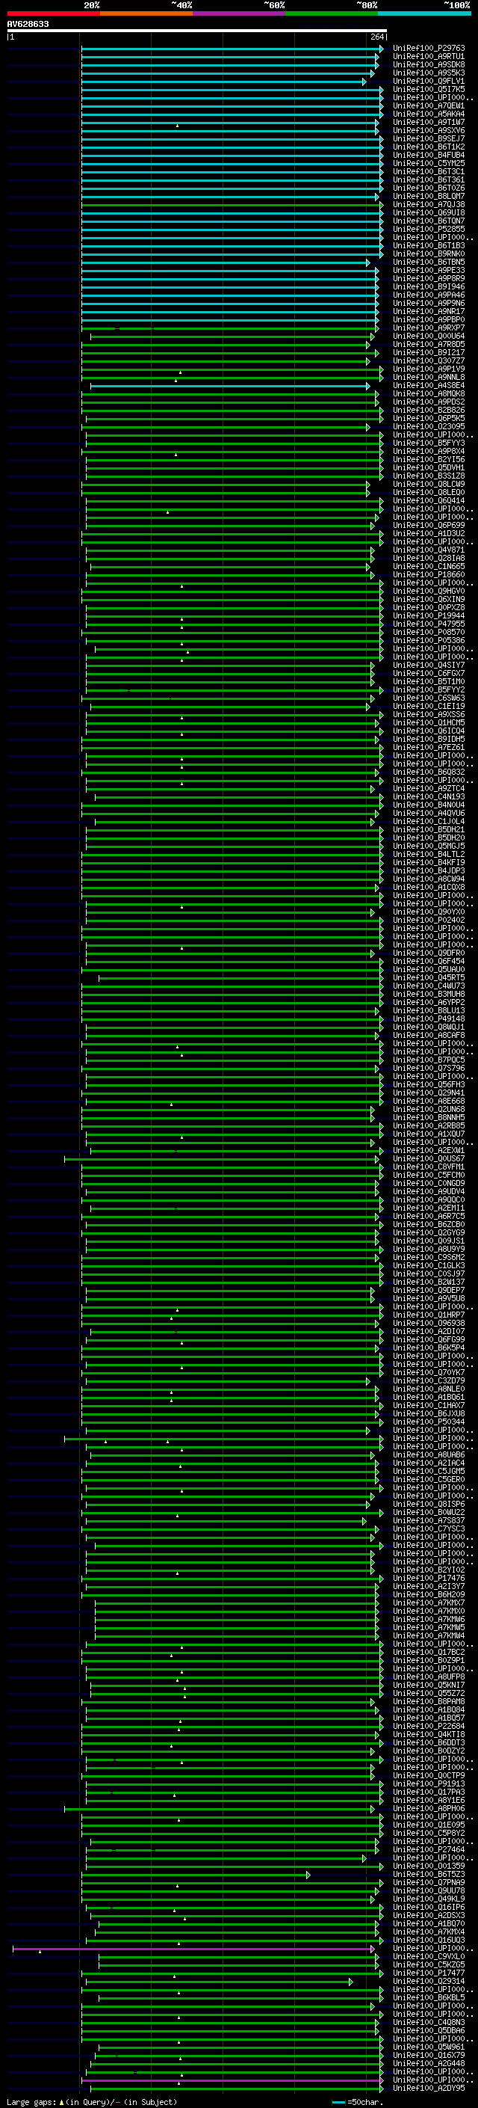Viewport: 478px width, 2108px height.
Task: Click hit UniRef100_A2IAC4
Action: 429,1463
